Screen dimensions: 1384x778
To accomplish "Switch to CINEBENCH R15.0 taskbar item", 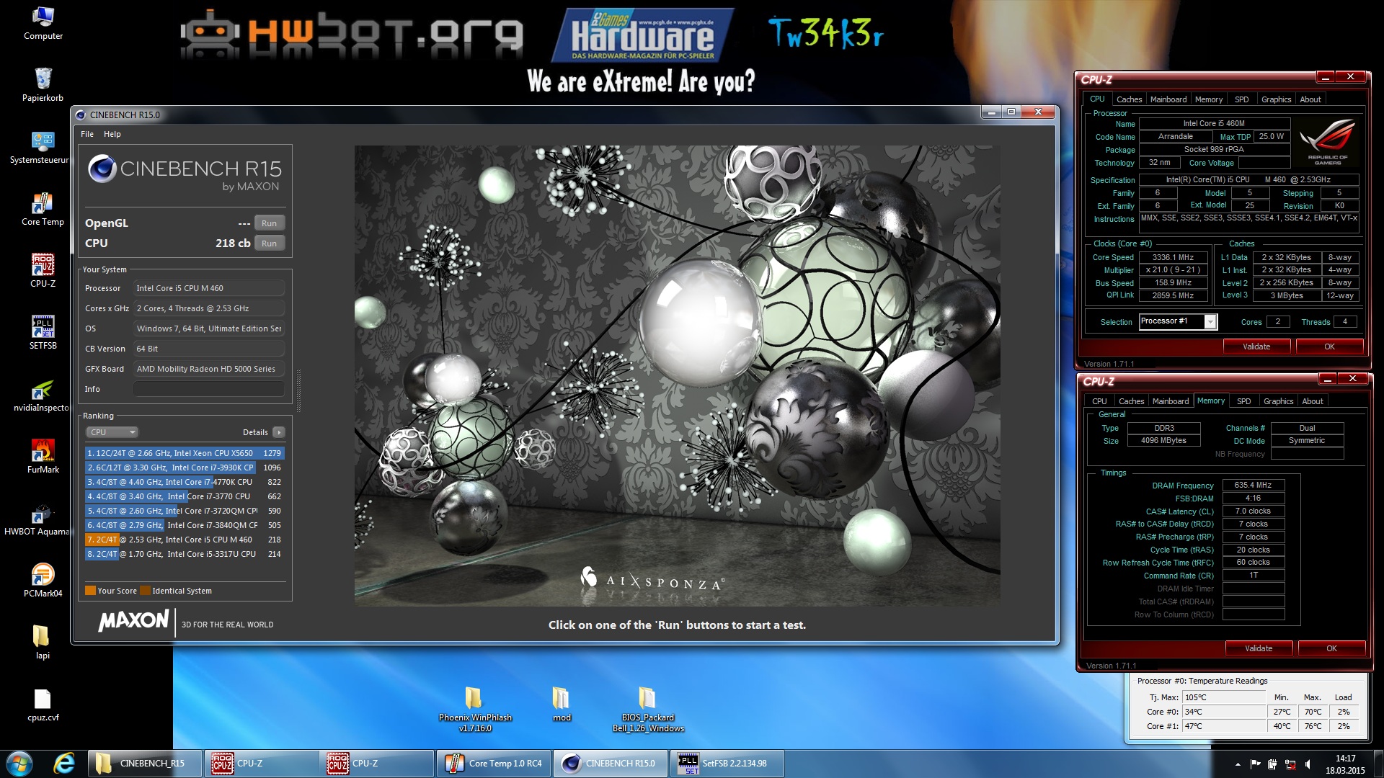I will pos(611,764).
